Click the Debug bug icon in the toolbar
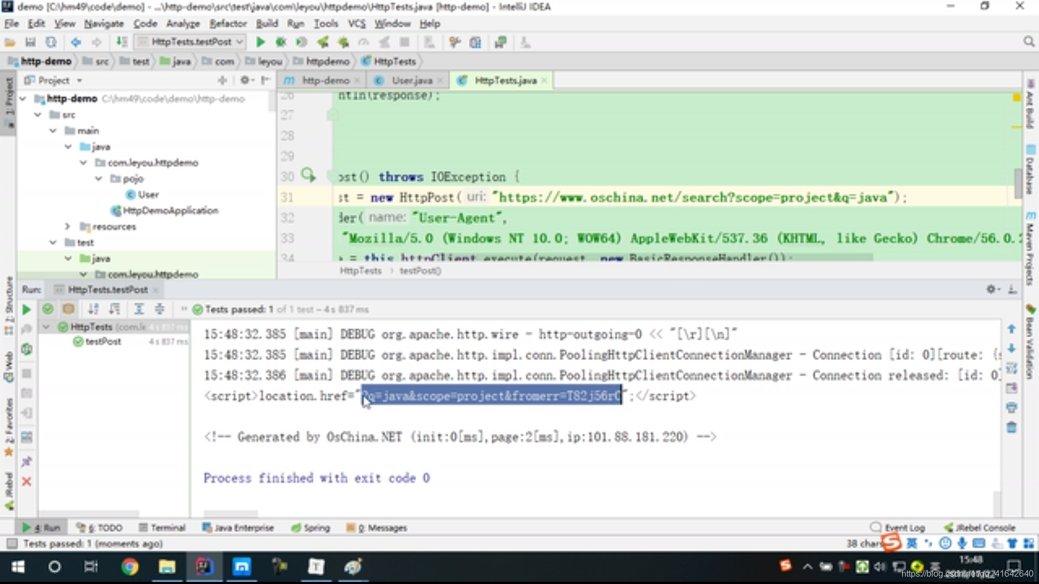The width and height of the screenshot is (1039, 584). [281, 42]
